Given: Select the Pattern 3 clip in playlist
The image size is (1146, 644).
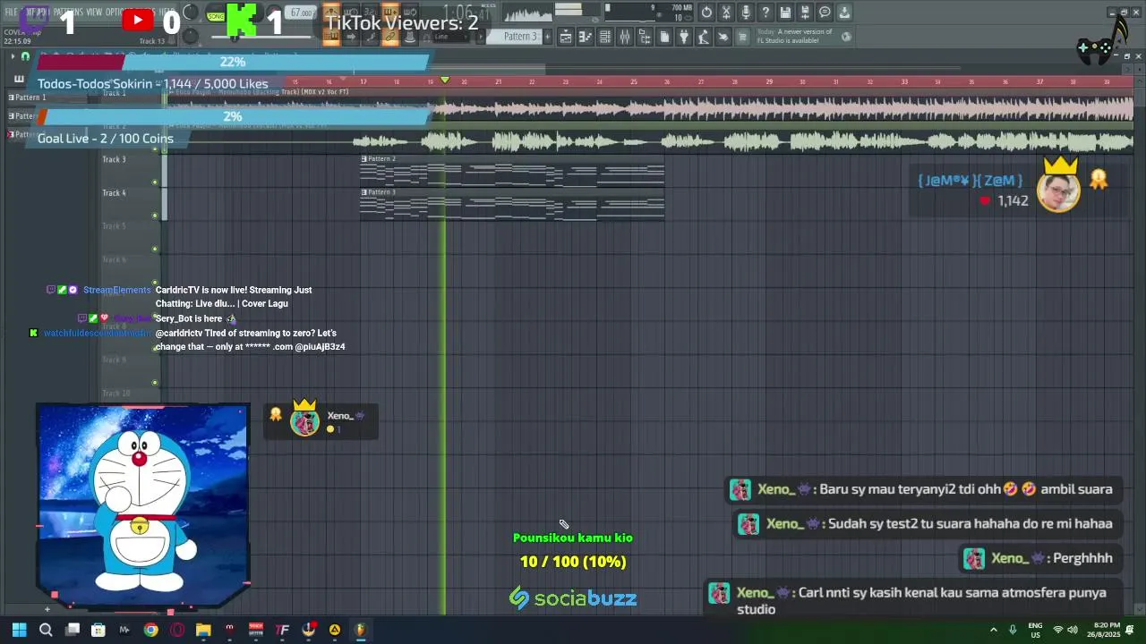Looking at the screenshot, I should [512, 204].
